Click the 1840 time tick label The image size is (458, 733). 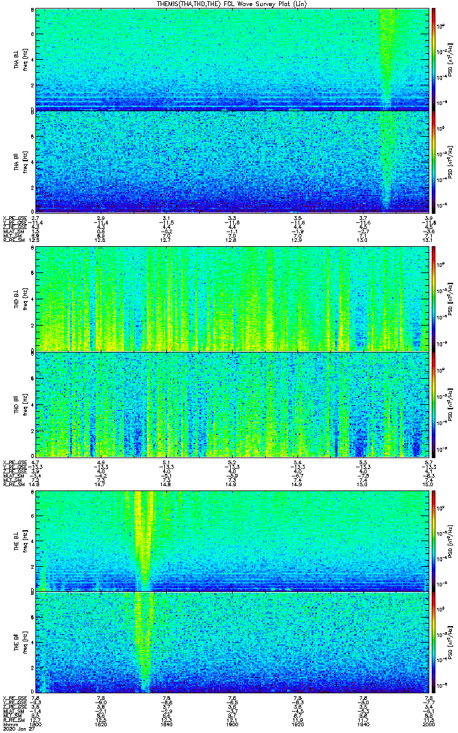[167, 723]
